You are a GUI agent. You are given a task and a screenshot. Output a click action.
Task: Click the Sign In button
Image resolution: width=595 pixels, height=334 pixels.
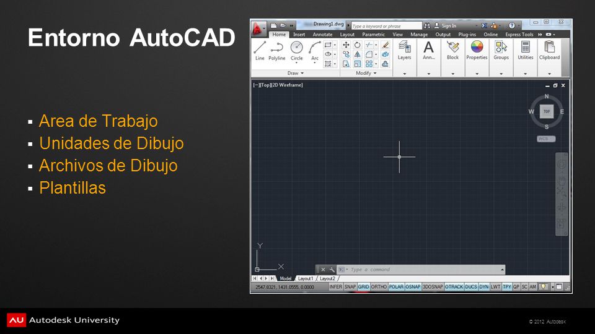coord(445,26)
